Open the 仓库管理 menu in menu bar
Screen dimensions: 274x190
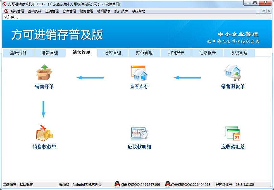click(69, 11)
